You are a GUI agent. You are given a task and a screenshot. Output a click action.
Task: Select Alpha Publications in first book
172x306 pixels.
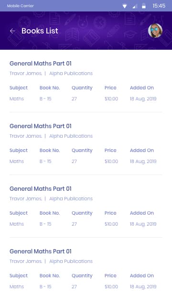pyautogui.click(x=71, y=74)
